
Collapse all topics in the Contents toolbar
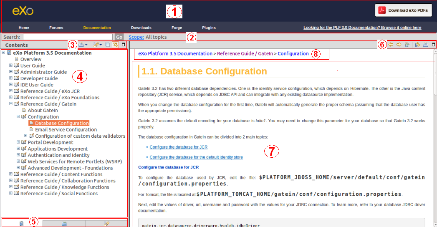click(x=108, y=45)
